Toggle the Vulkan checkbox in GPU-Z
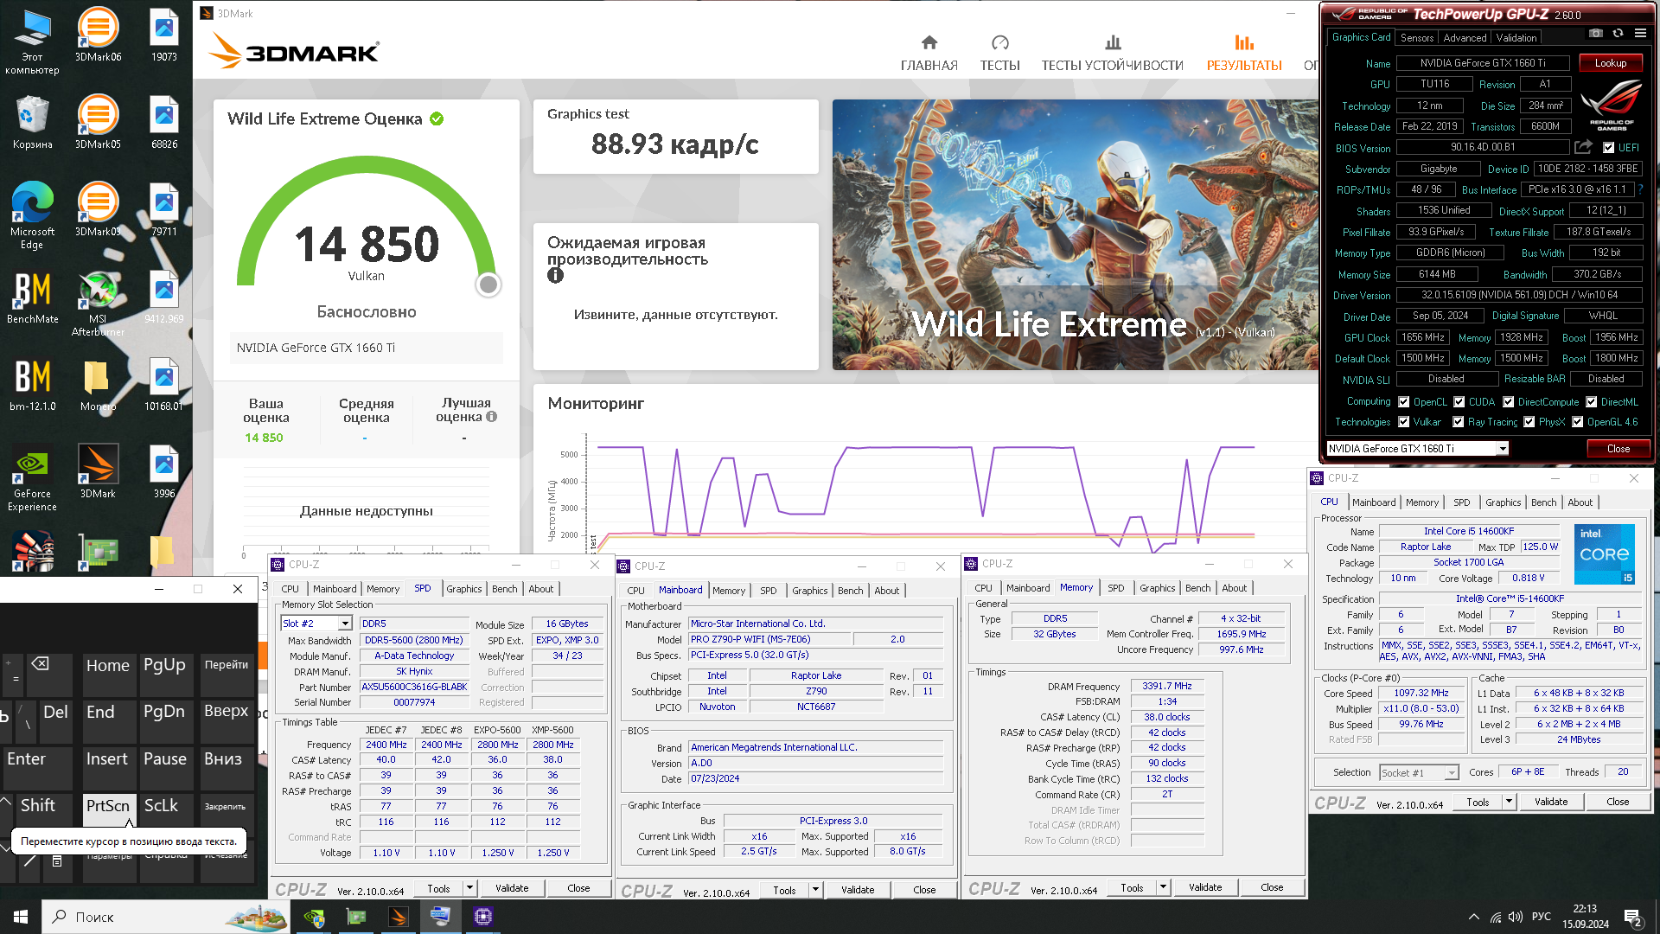Image resolution: width=1660 pixels, height=934 pixels. click(x=1405, y=422)
